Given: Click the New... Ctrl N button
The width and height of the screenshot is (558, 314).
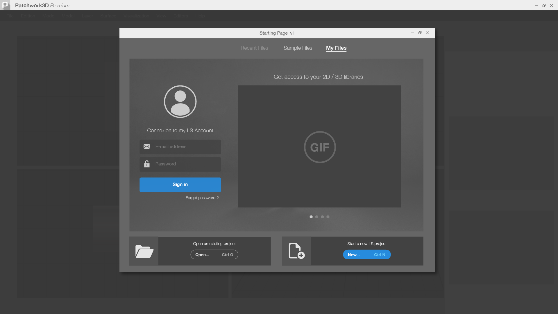Looking at the screenshot, I should click(367, 255).
